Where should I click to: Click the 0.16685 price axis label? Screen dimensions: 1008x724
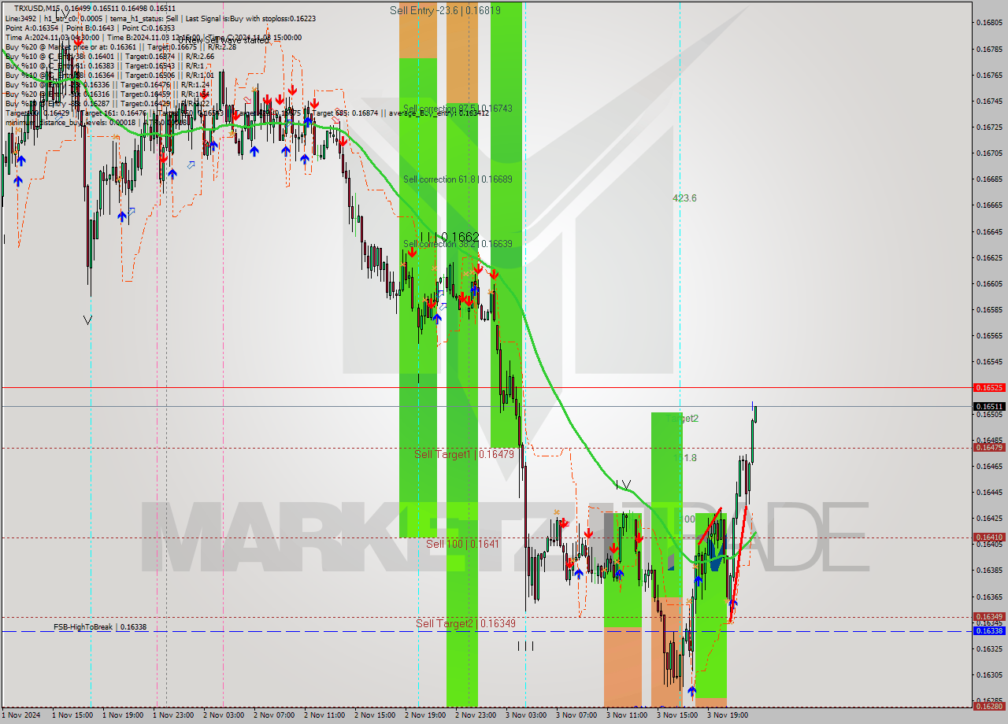990,179
